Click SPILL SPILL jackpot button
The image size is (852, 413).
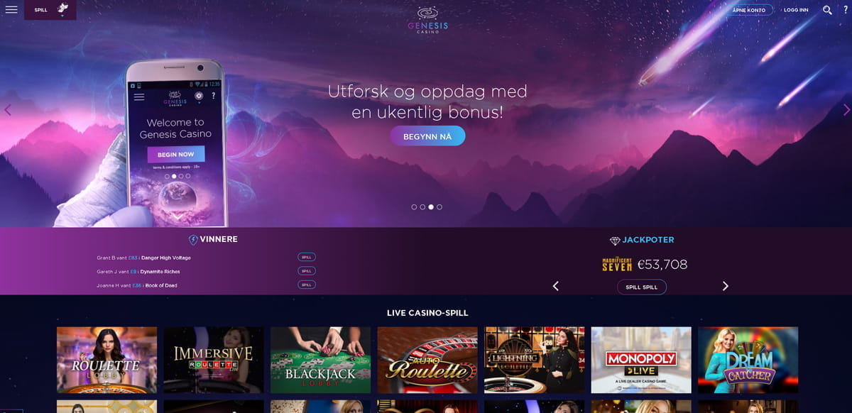pyautogui.click(x=642, y=287)
